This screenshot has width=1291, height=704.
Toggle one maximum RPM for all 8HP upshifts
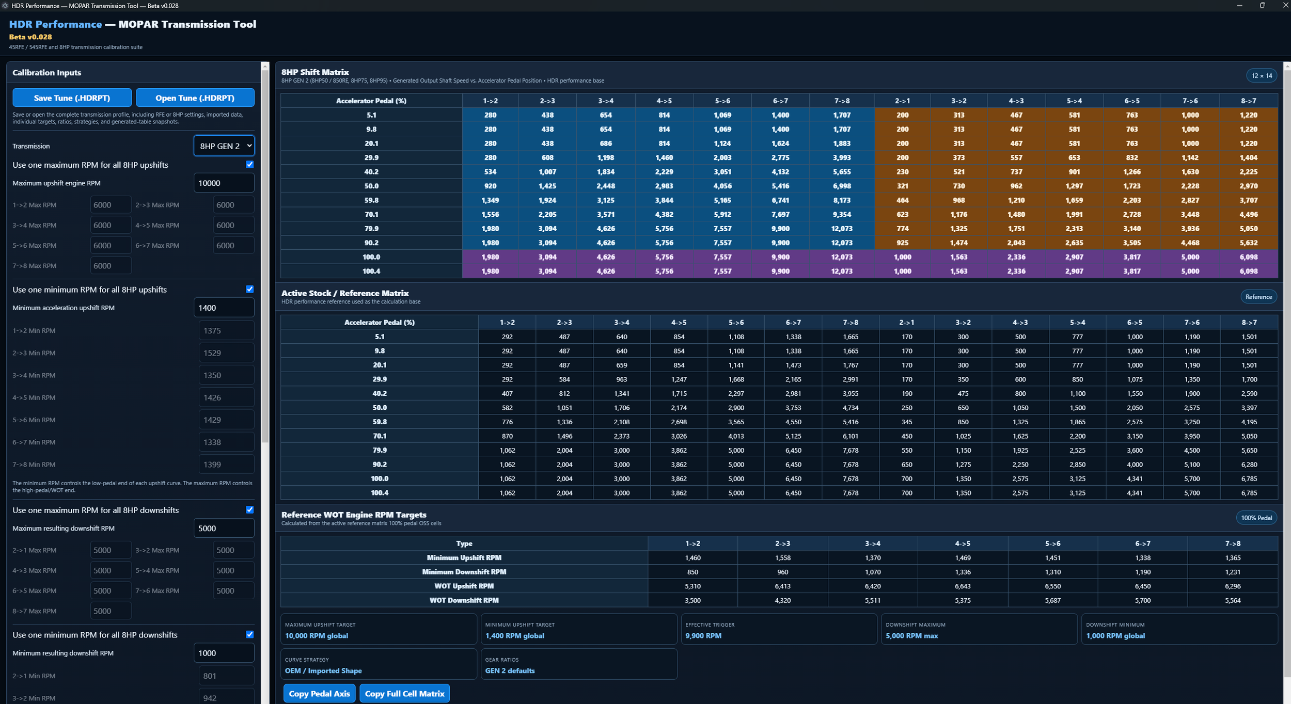pos(250,165)
